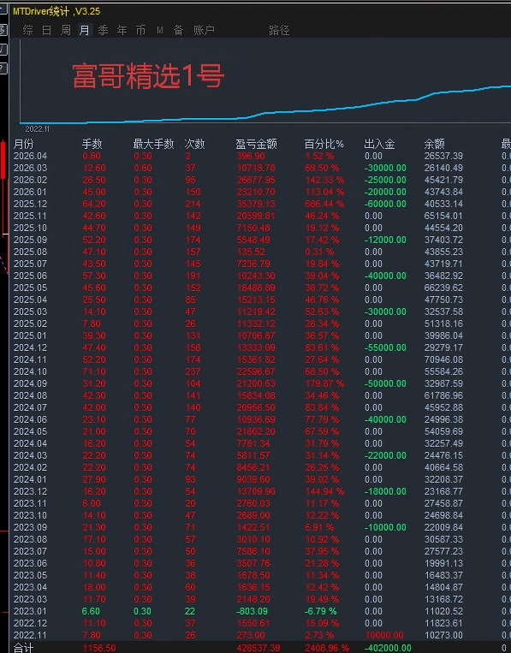Click the 2022.11 chart date label
The image size is (511, 653).
37,129
